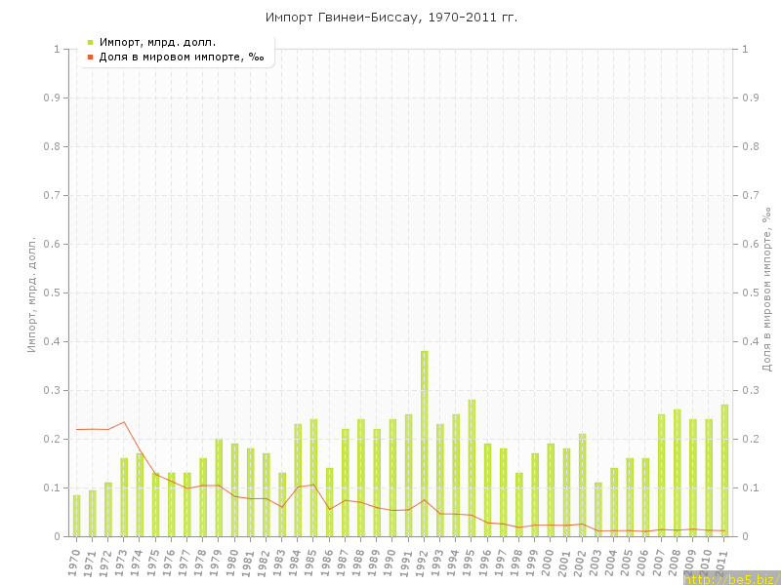781x585 pixels.
Task: Select the tallest bar for year 1992
Action: [x=424, y=444]
